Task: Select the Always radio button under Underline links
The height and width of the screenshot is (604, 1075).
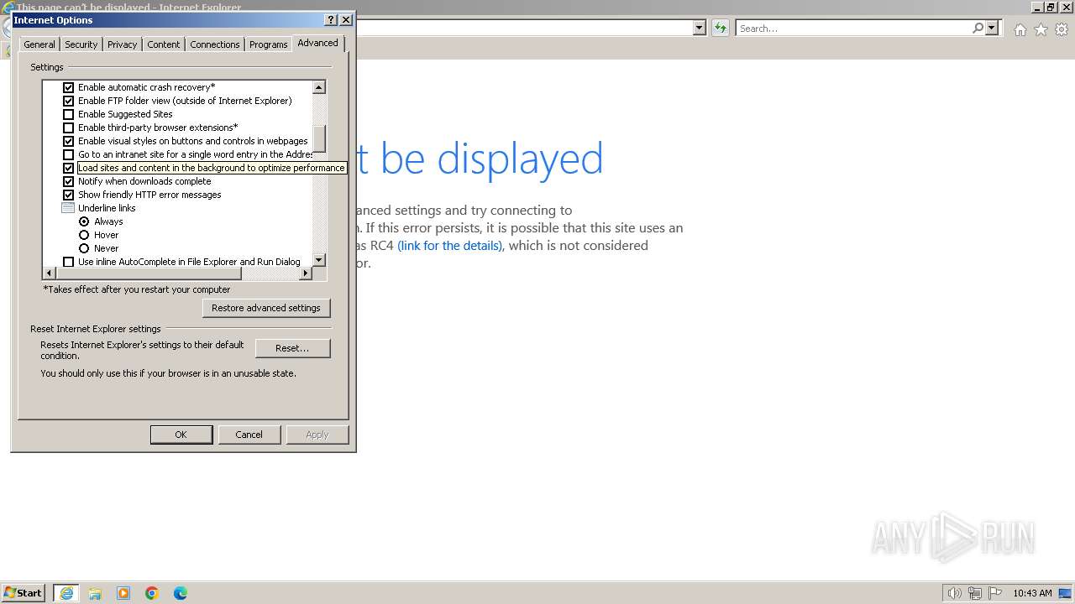Action: click(84, 221)
